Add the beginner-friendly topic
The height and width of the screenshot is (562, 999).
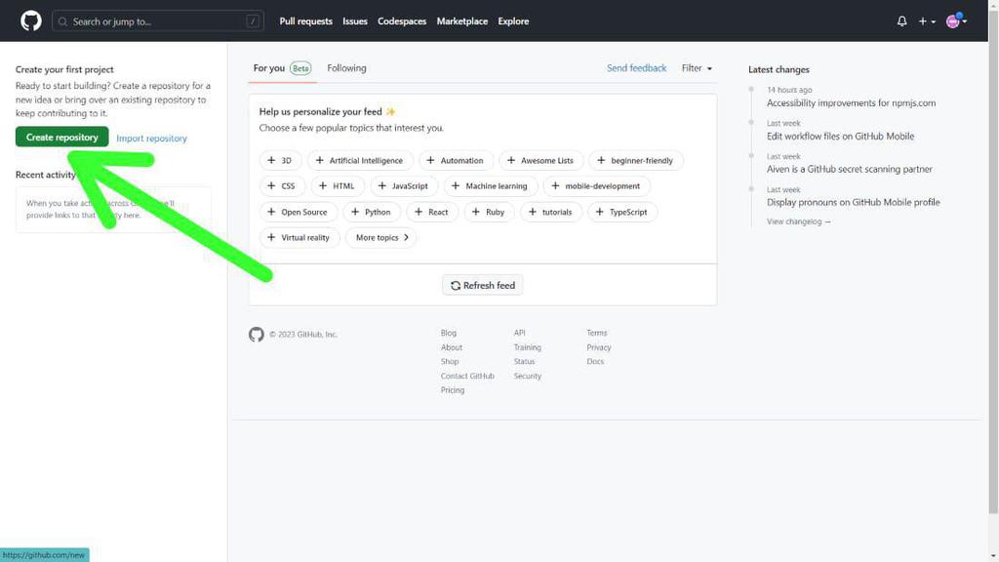click(x=636, y=161)
